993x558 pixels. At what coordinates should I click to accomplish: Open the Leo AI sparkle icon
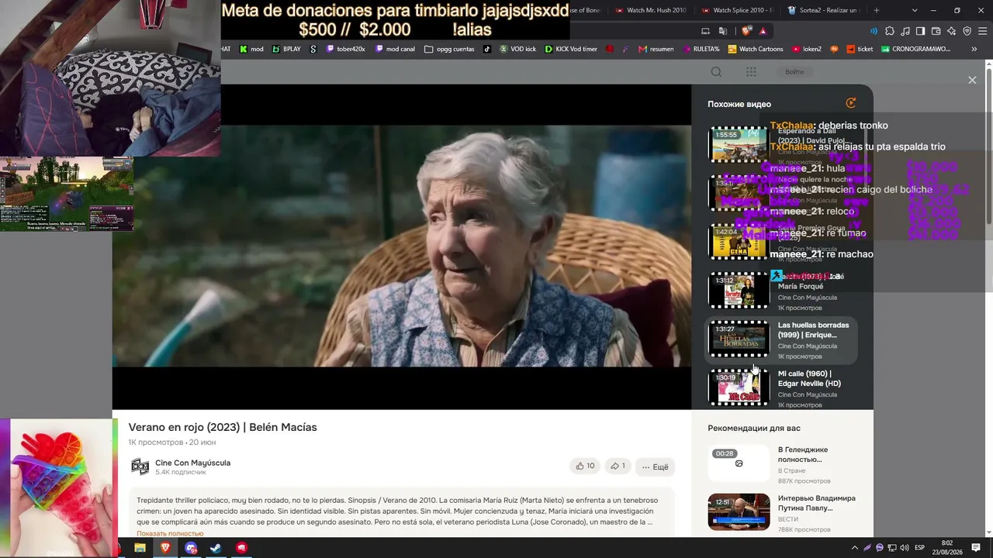click(x=952, y=31)
